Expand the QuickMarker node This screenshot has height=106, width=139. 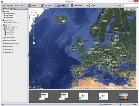(x=2, y=49)
